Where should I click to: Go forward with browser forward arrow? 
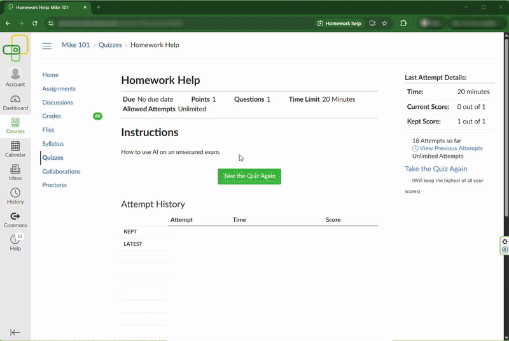click(x=21, y=24)
